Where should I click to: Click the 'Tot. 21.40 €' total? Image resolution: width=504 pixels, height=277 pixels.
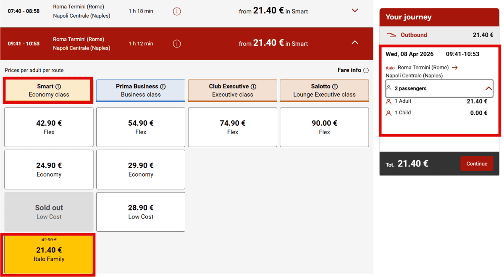click(407, 164)
